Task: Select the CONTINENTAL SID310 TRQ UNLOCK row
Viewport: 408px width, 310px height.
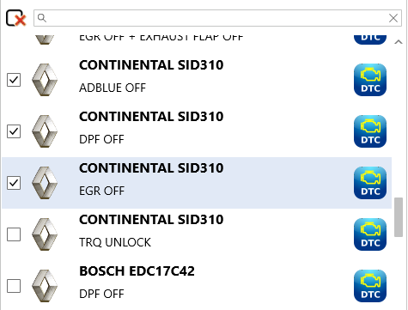Action: point(197,234)
